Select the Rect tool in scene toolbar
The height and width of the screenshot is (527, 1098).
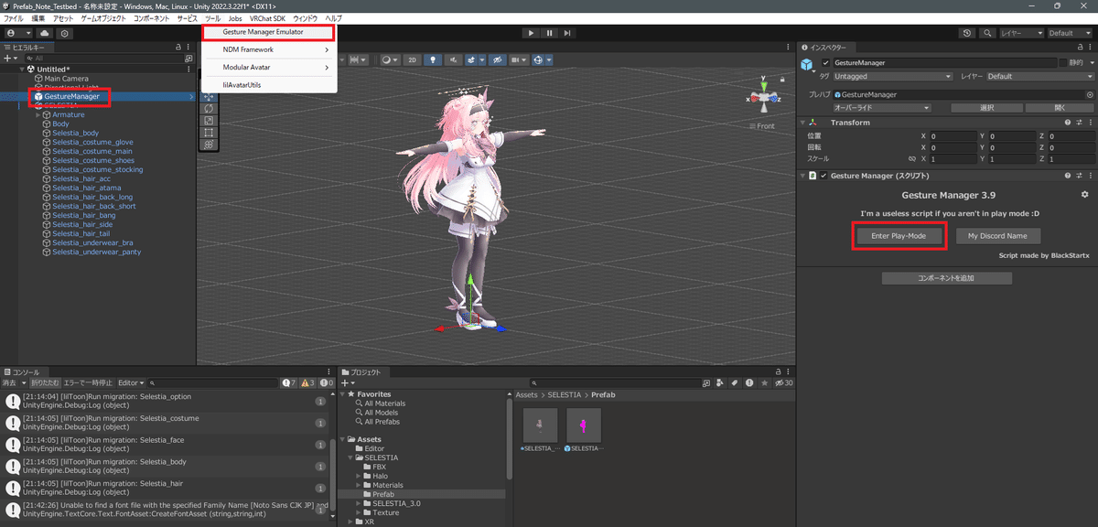(x=209, y=132)
